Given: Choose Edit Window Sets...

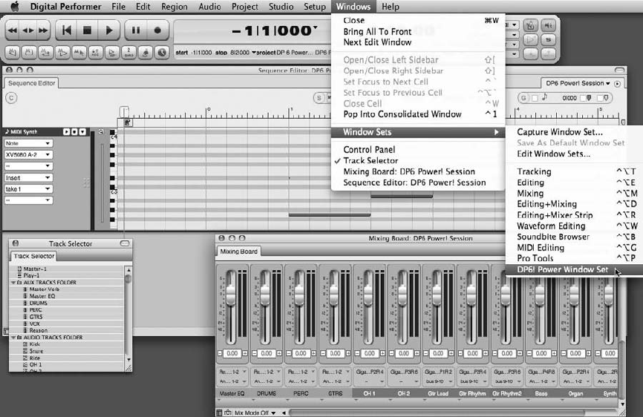Looking at the screenshot, I should coord(574,154).
